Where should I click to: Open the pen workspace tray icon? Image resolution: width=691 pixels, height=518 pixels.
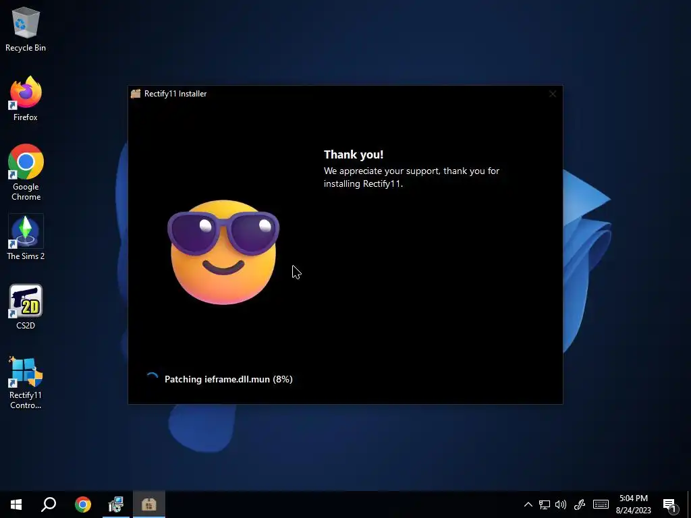pos(580,505)
